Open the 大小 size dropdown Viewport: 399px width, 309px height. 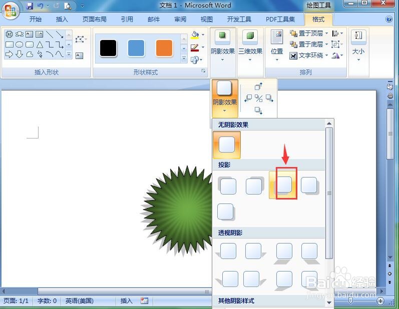[358, 45]
